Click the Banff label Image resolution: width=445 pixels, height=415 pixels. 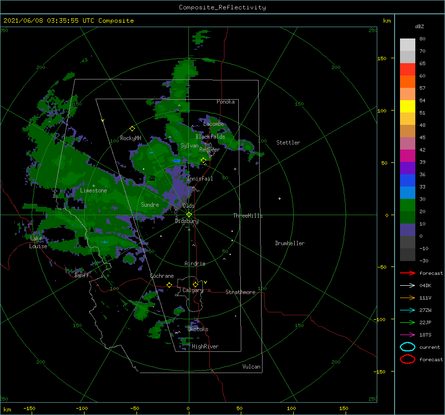(x=82, y=275)
